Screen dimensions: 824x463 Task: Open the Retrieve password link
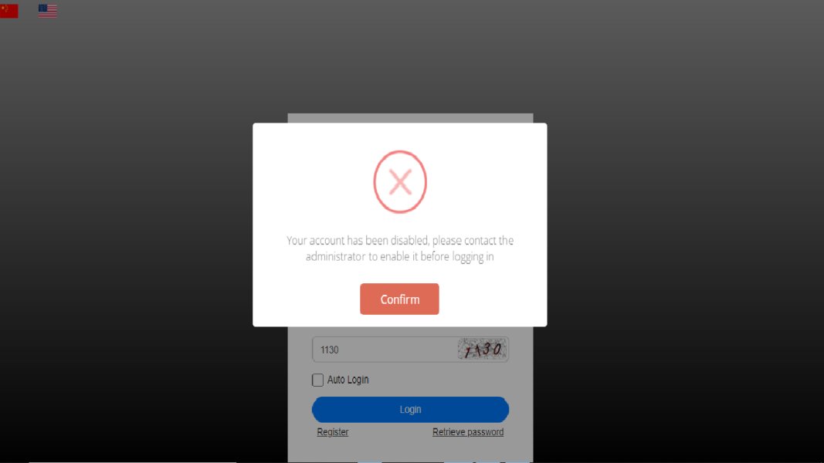[468, 431]
